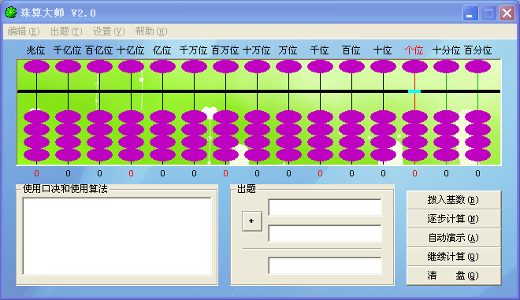Start 自动演示(A) auto demonstration
This screenshot has height=300, width=520.
(454, 238)
